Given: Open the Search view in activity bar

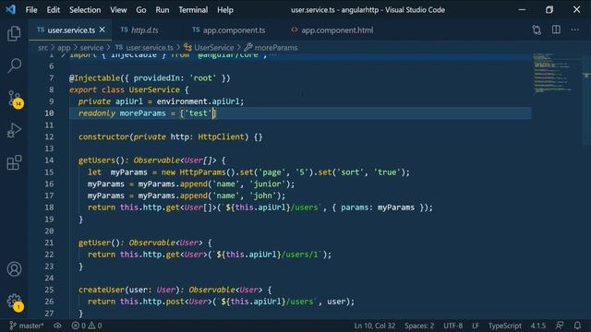Looking at the screenshot, I should (x=15, y=65).
